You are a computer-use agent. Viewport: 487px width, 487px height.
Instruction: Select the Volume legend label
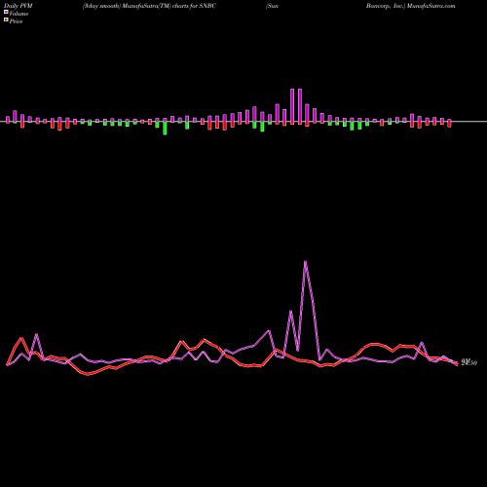[19, 14]
